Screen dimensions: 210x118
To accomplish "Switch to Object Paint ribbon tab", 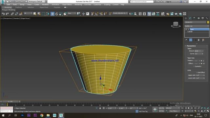I will pyautogui.click(x=44, y=7).
